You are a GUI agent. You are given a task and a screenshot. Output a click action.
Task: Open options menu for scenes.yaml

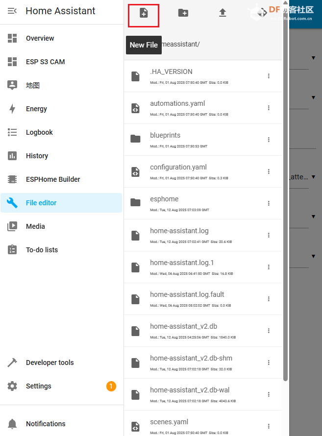(269, 426)
